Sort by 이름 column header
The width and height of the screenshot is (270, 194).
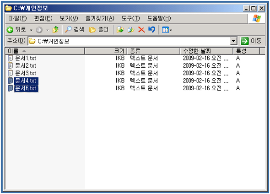[x=45, y=51]
